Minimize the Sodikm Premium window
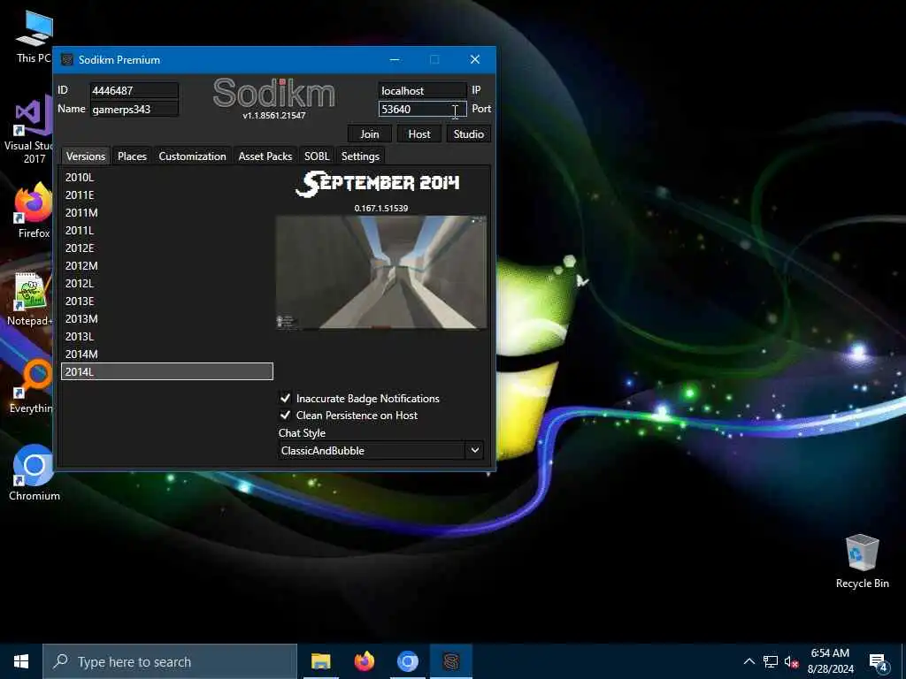The image size is (906, 679). tap(395, 59)
